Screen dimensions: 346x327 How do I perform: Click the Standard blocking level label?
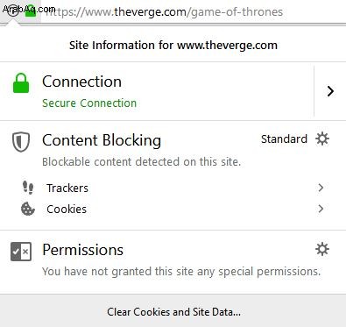284,139
